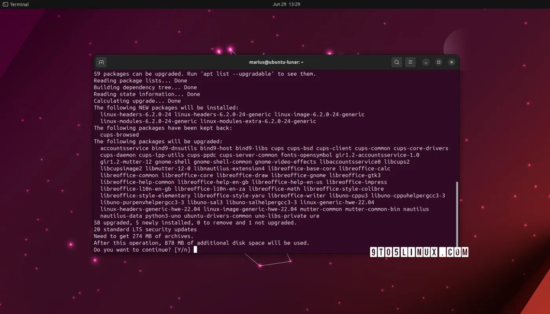Click the line 'Calculating upgrade... Done'
550x314 pixels.
(x=137, y=101)
